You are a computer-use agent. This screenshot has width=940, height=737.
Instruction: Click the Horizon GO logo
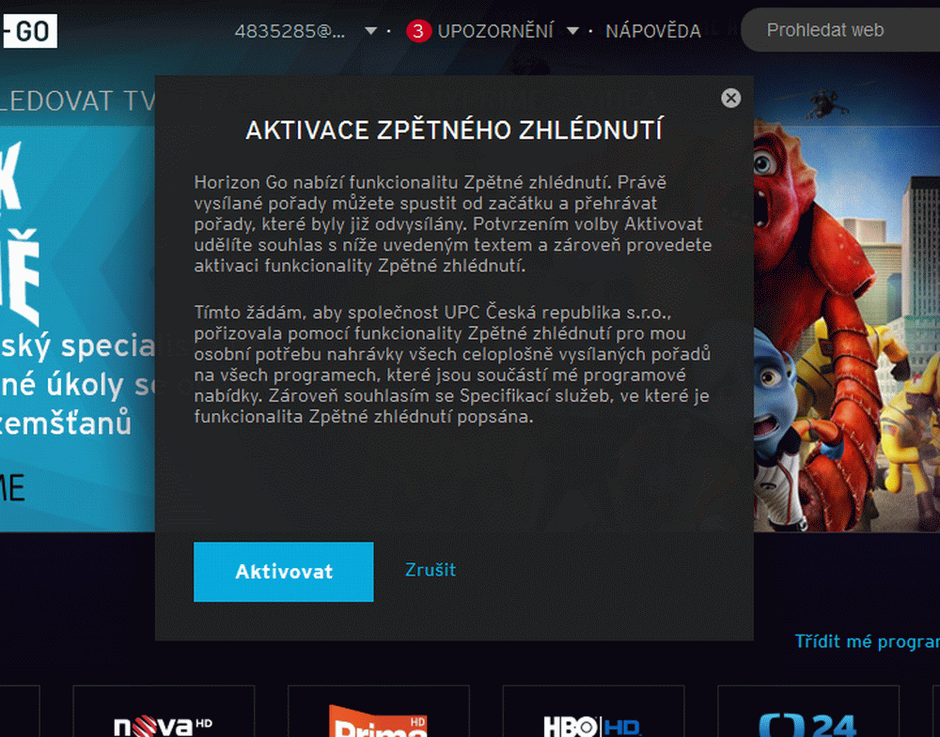28,29
